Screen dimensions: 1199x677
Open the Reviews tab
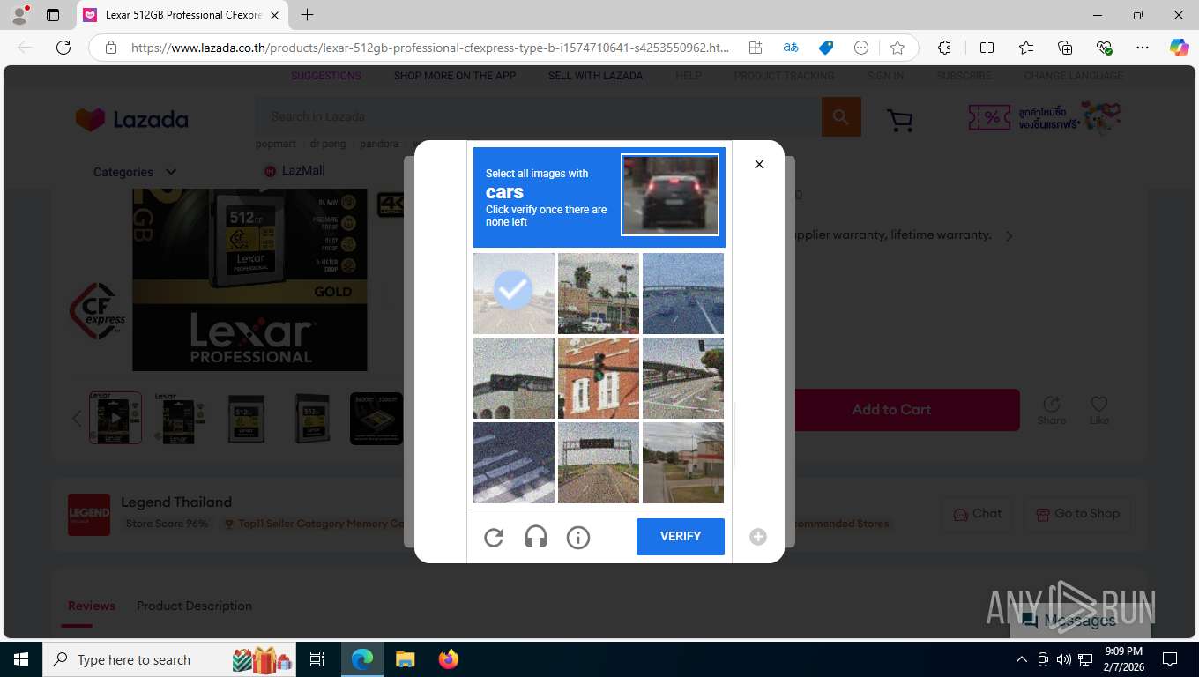pyautogui.click(x=92, y=606)
